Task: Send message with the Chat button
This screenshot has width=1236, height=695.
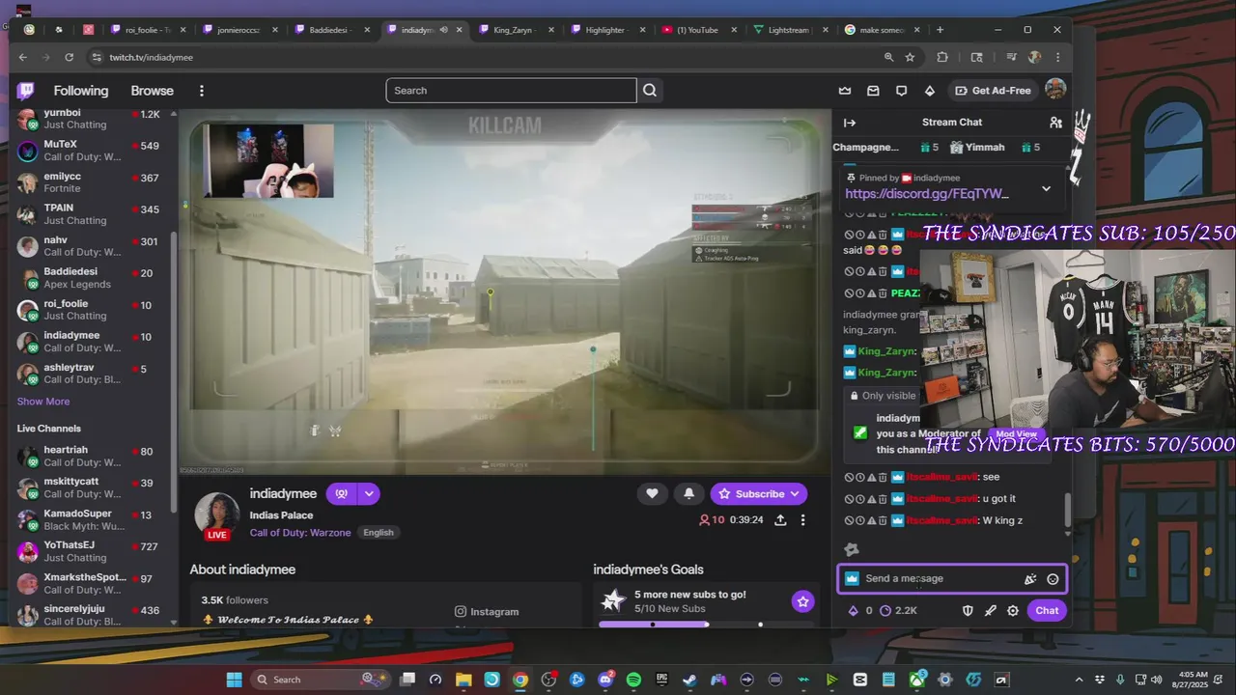Action: (x=1048, y=610)
